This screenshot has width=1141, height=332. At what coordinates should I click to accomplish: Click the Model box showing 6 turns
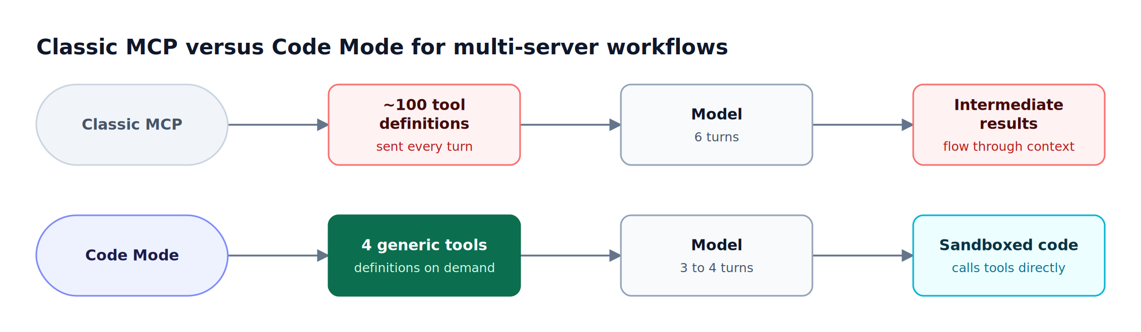pyautogui.click(x=717, y=125)
